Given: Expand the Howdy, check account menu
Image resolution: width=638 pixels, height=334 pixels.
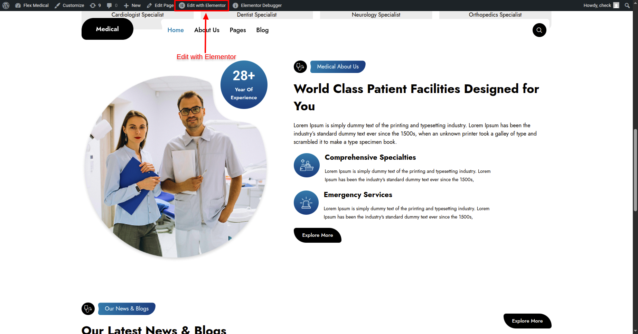Looking at the screenshot, I should (601, 6).
